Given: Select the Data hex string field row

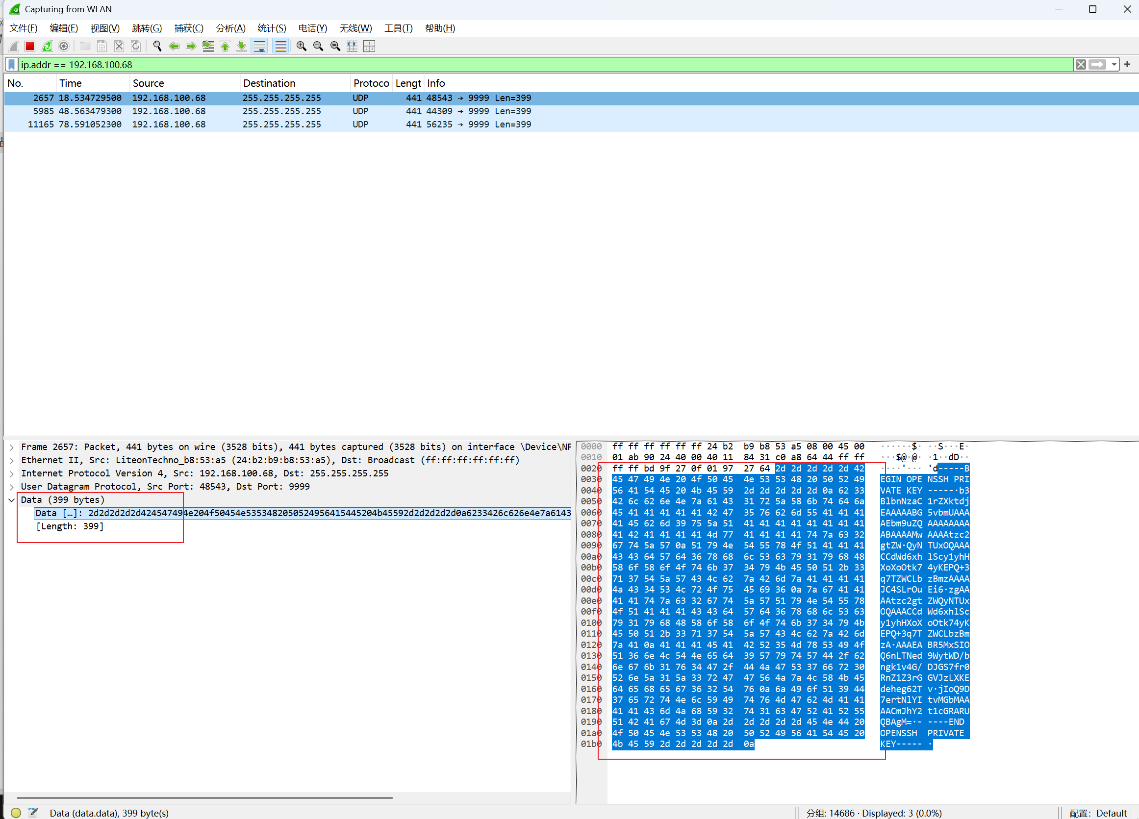Looking at the screenshot, I should (303, 513).
